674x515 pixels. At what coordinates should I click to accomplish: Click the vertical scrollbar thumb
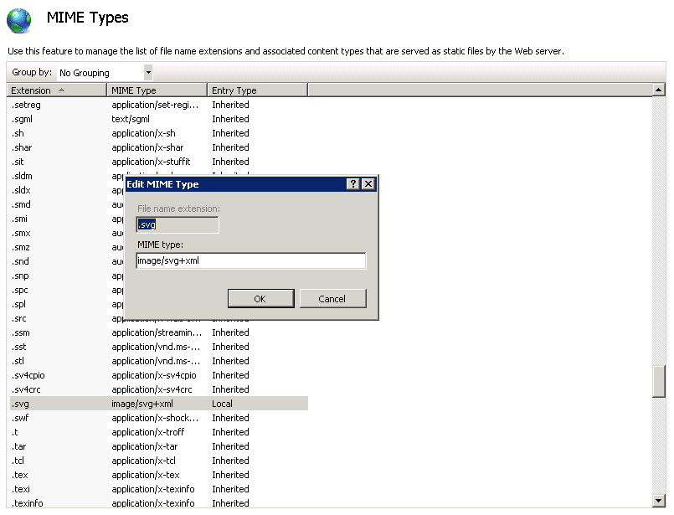click(x=659, y=381)
